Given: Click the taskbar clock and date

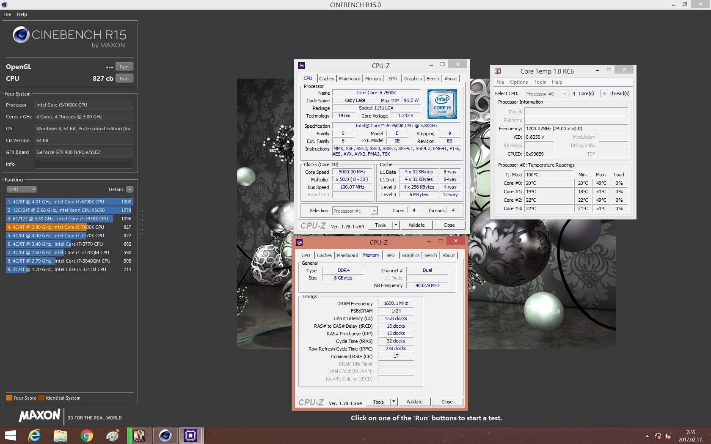Looking at the screenshot, I should pyautogui.click(x=691, y=436).
